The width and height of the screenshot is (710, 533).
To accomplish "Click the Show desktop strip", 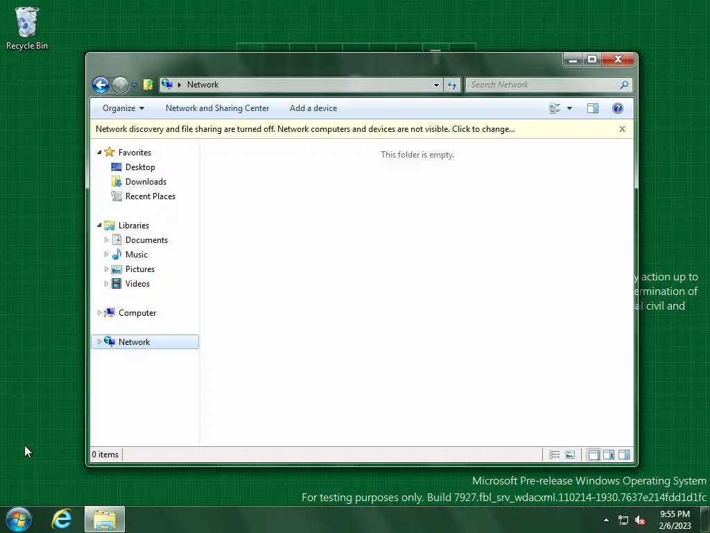I will 705,519.
